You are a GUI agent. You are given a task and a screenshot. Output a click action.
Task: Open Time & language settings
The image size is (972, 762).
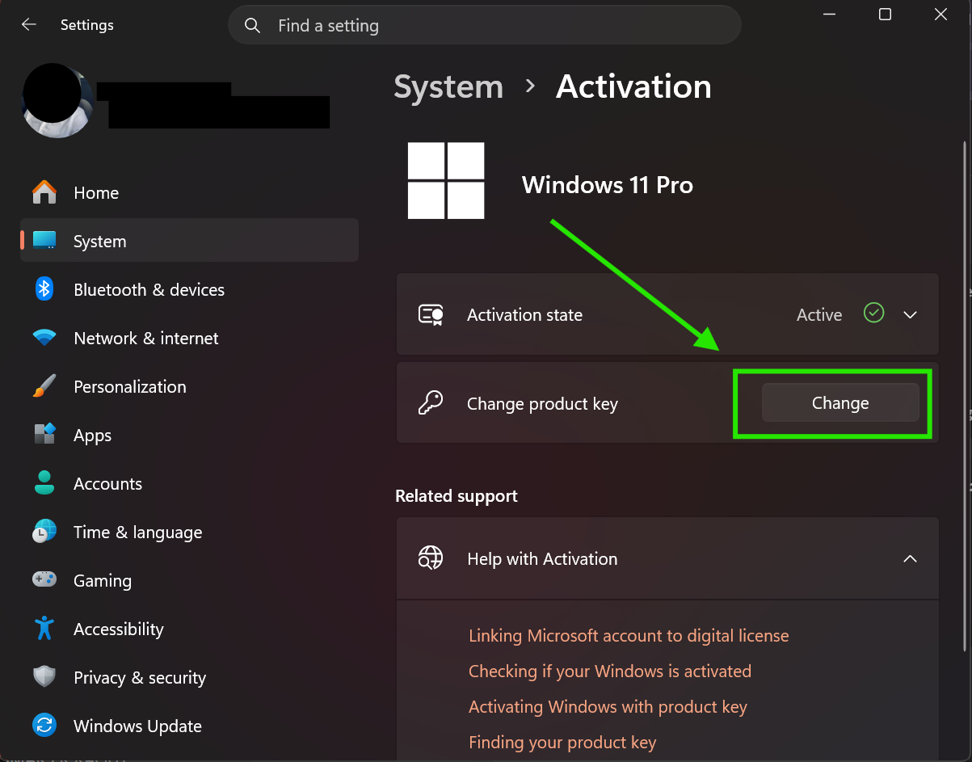189,532
